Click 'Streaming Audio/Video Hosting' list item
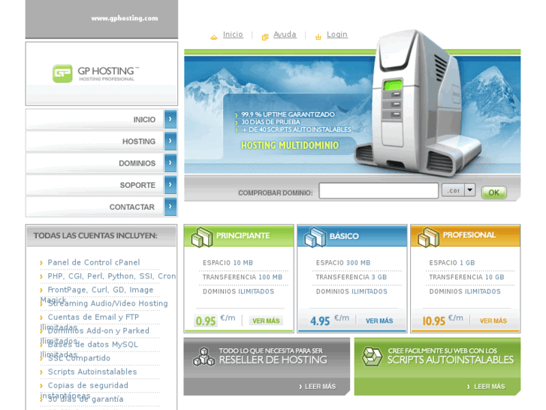Screen dimensions: 546x410 (x=107, y=303)
